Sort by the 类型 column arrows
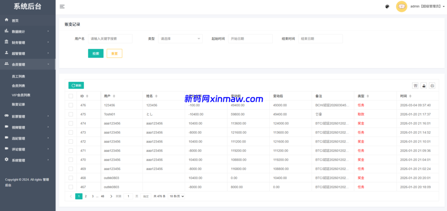The height and width of the screenshot is (211, 447). 368,96
